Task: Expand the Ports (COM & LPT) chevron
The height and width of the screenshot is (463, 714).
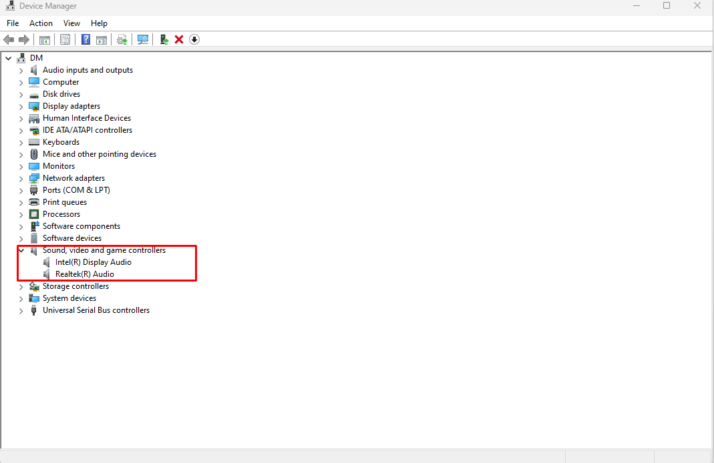Action: [21, 191]
